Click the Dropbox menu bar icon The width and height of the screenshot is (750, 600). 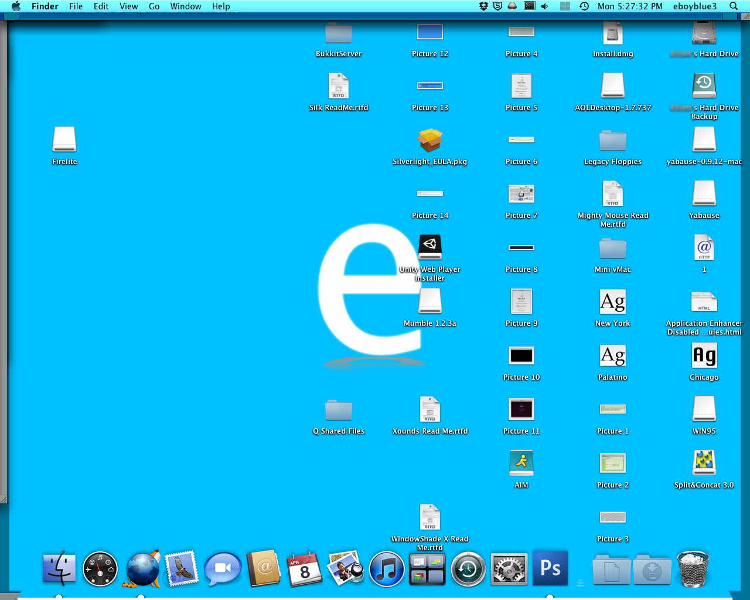point(483,6)
